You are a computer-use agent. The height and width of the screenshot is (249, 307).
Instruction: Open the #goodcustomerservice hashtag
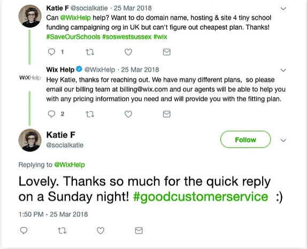tap(201, 197)
